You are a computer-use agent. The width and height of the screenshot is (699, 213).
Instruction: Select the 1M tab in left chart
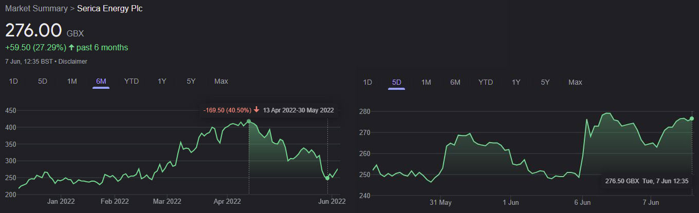pos(72,81)
